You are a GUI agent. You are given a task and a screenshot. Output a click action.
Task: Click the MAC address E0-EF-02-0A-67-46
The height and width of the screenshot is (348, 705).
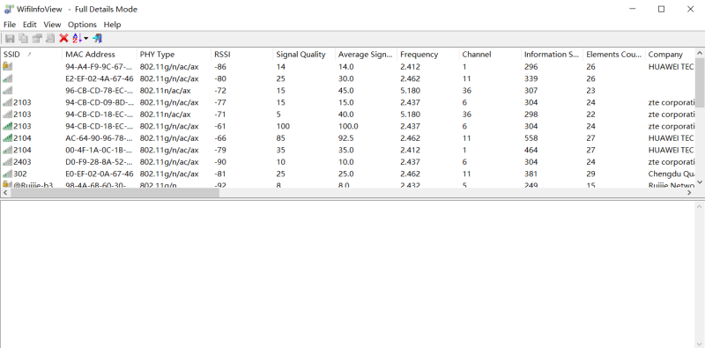coord(100,174)
